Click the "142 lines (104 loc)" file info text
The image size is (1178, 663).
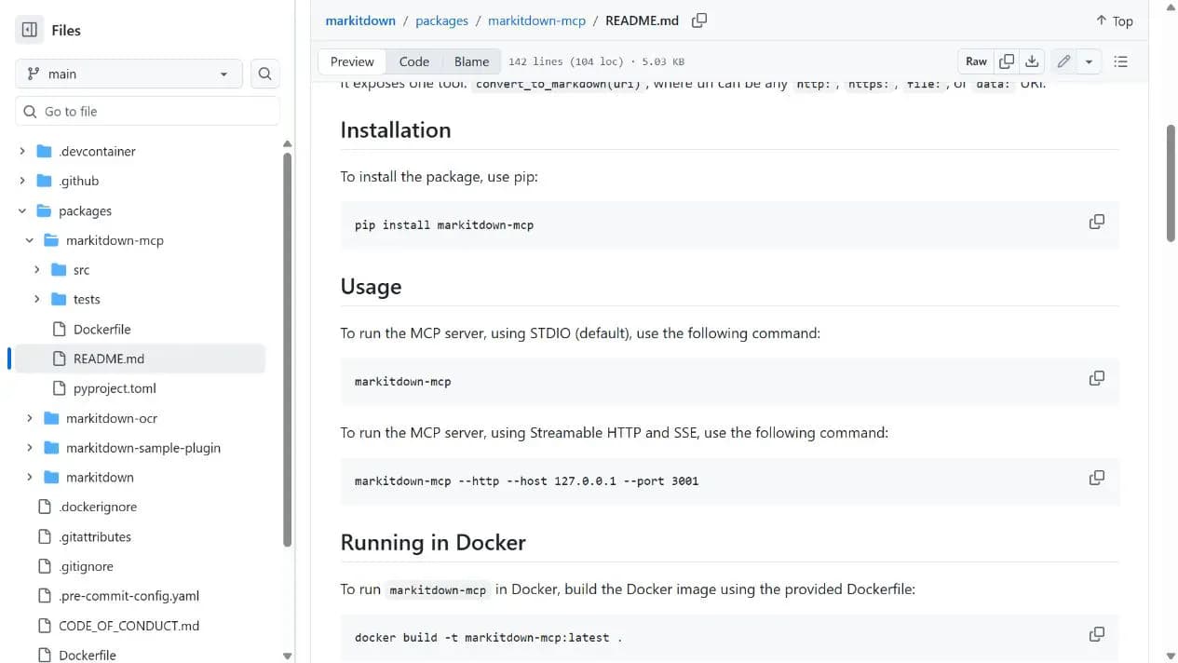(x=566, y=61)
